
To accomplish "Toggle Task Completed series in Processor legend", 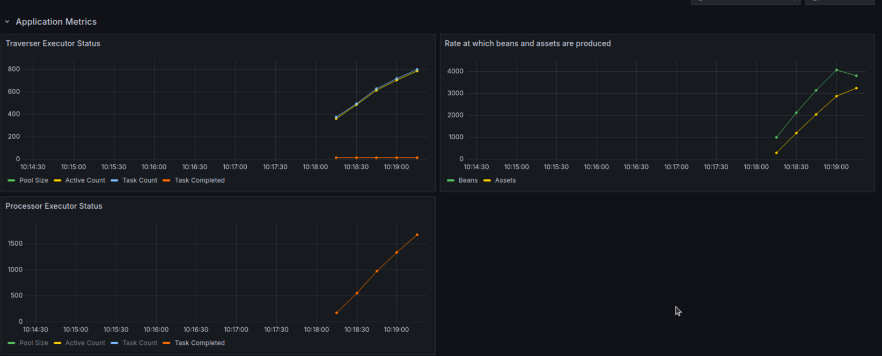I will click(x=200, y=343).
